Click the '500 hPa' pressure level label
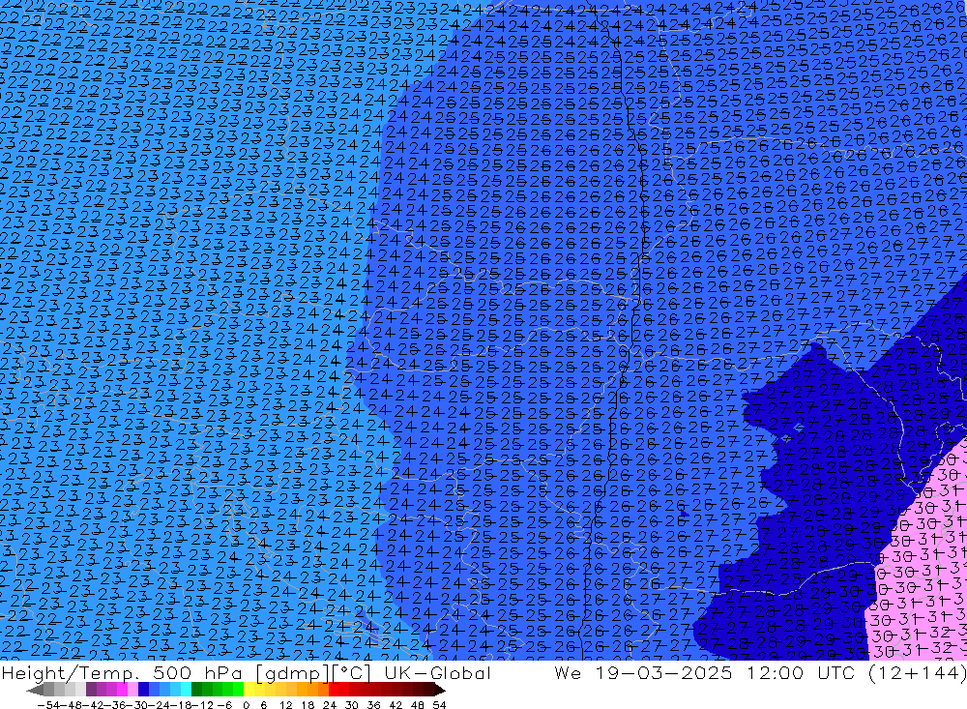This screenshot has width=967, height=709. [x=196, y=672]
